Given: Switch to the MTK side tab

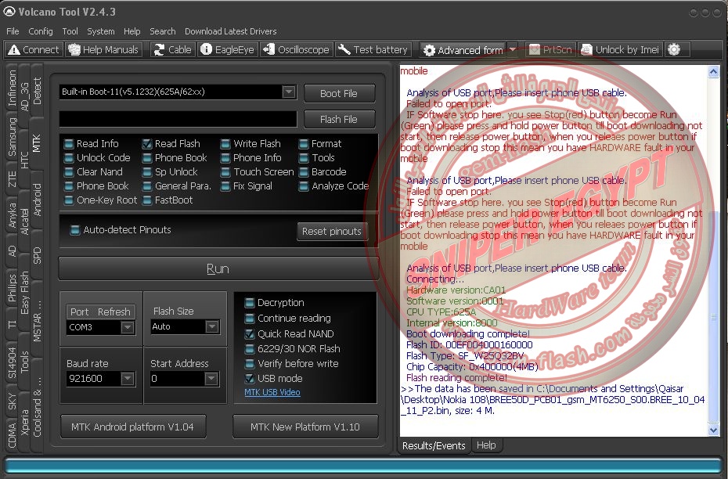Looking at the screenshot, I should coord(37,143).
